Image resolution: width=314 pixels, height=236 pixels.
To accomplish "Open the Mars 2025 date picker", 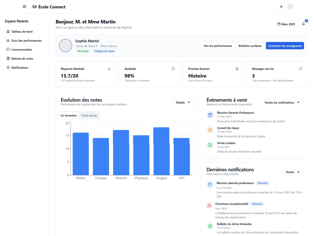I will coord(286,24).
